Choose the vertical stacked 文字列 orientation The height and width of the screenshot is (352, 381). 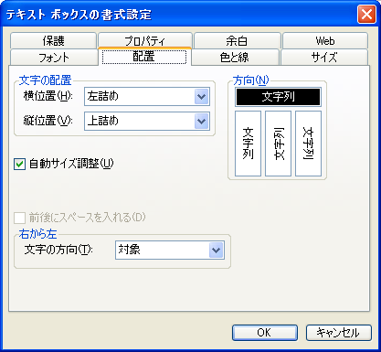(248, 144)
